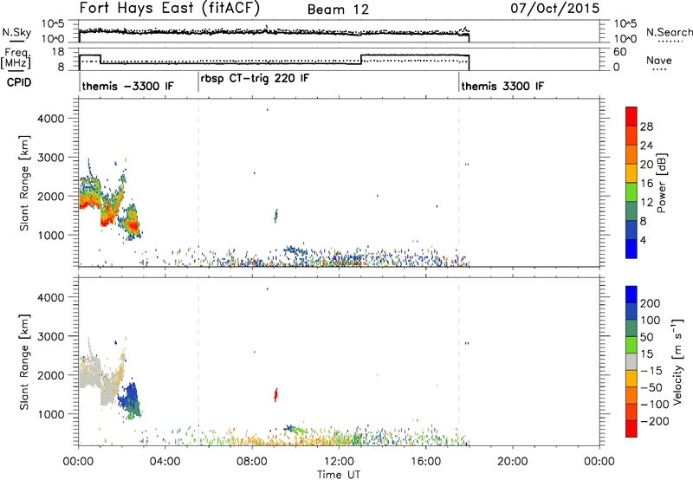The width and height of the screenshot is (693, 480).
Task: Select the "themis 3300 IF" CPID label
Action: (x=502, y=86)
